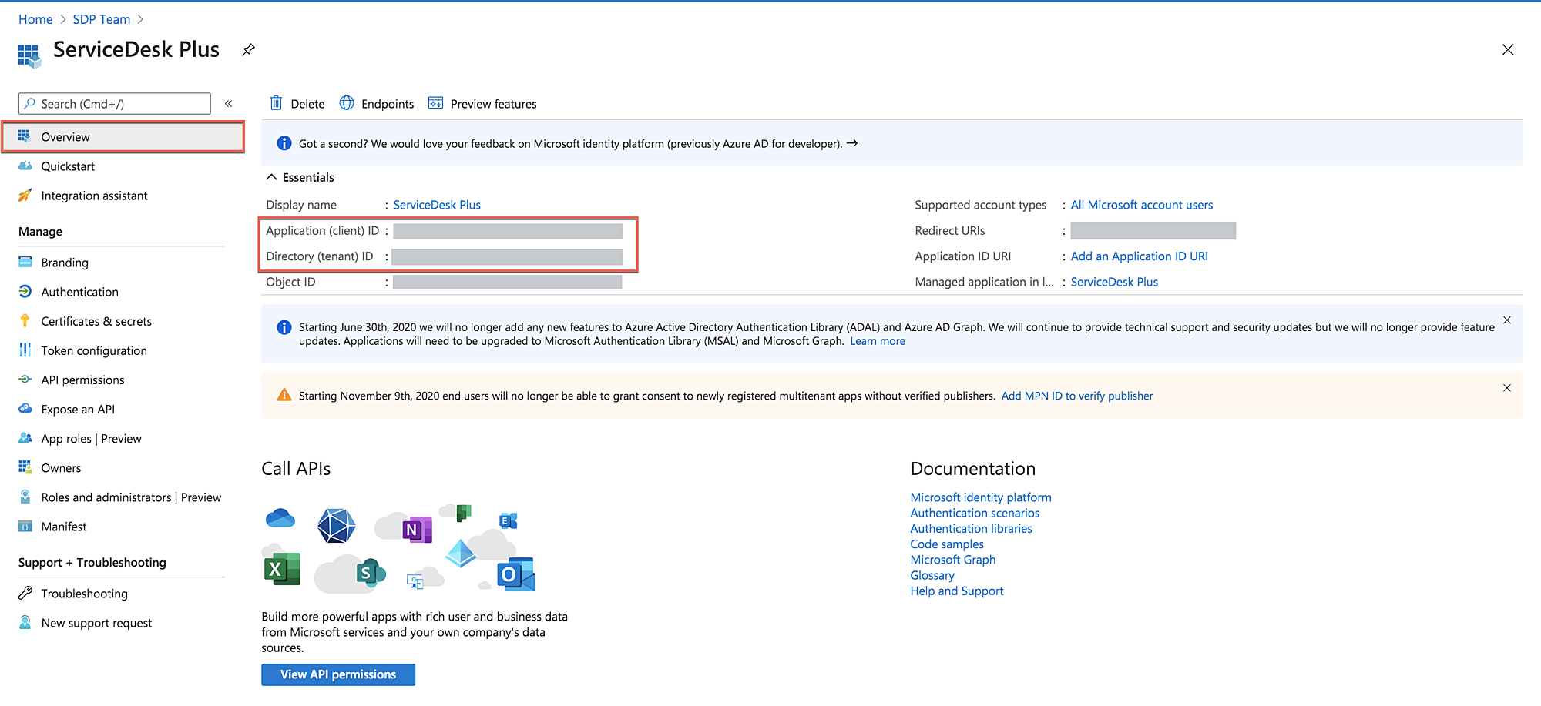Click the API permissions icon

click(x=25, y=379)
